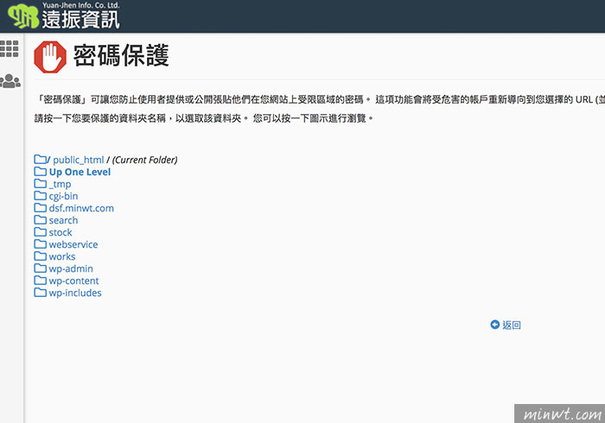Open the user manager people icon

(x=10, y=81)
